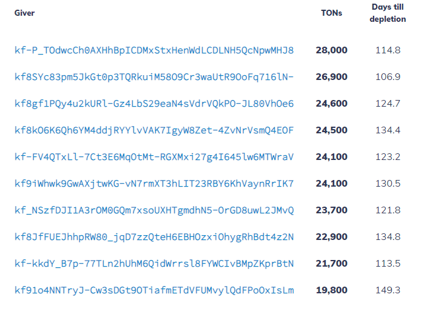Screen dimensions: 427x323
Task: Click the Days till depletion header
Action: tap(388, 13)
